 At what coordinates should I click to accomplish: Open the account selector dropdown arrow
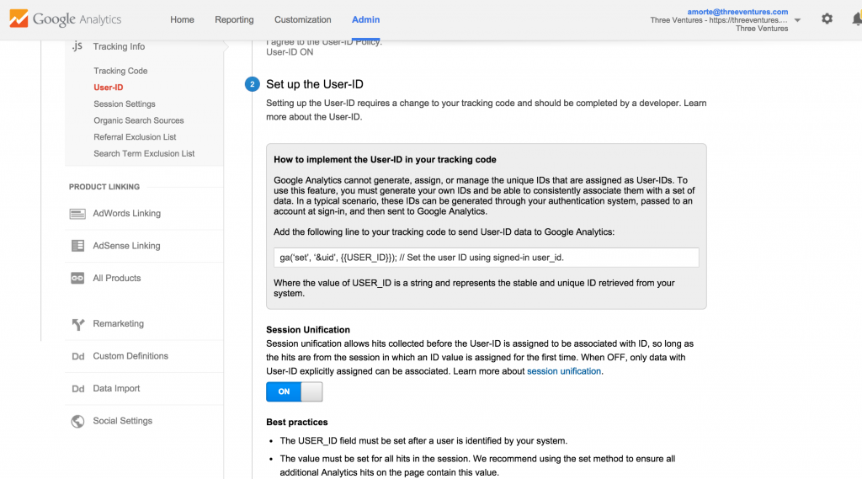point(797,20)
